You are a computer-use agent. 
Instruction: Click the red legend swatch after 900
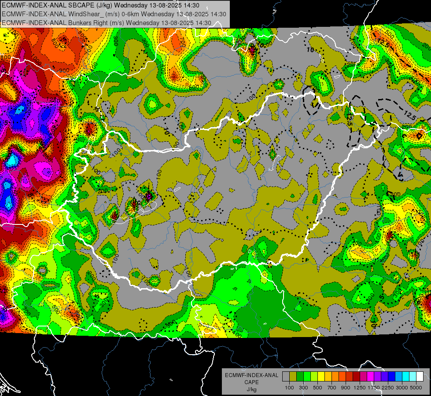(x=350, y=377)
